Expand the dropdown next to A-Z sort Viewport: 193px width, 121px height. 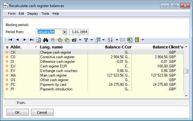coord(117,40)
